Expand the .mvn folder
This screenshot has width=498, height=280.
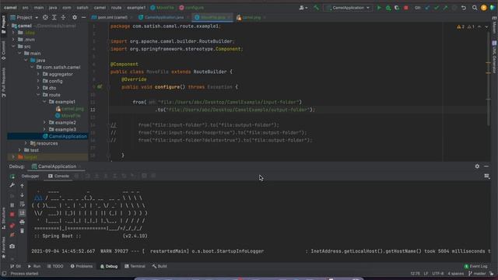point(13,40)
